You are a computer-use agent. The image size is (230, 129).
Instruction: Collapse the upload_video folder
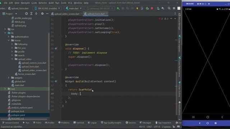12,59
